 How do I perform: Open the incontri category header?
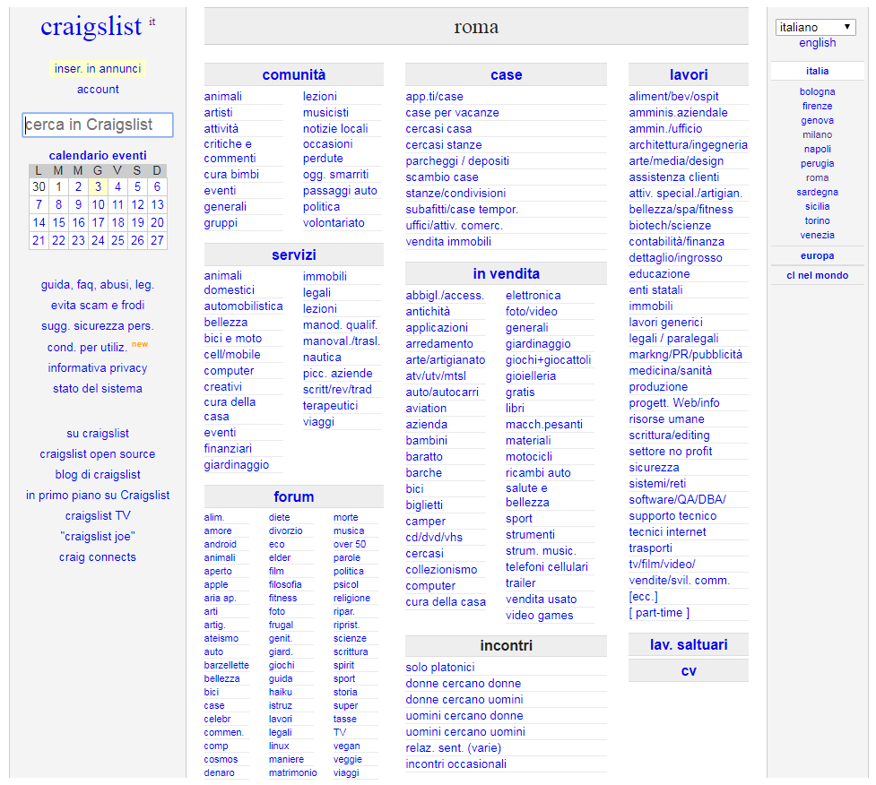[x=507, y=645]
